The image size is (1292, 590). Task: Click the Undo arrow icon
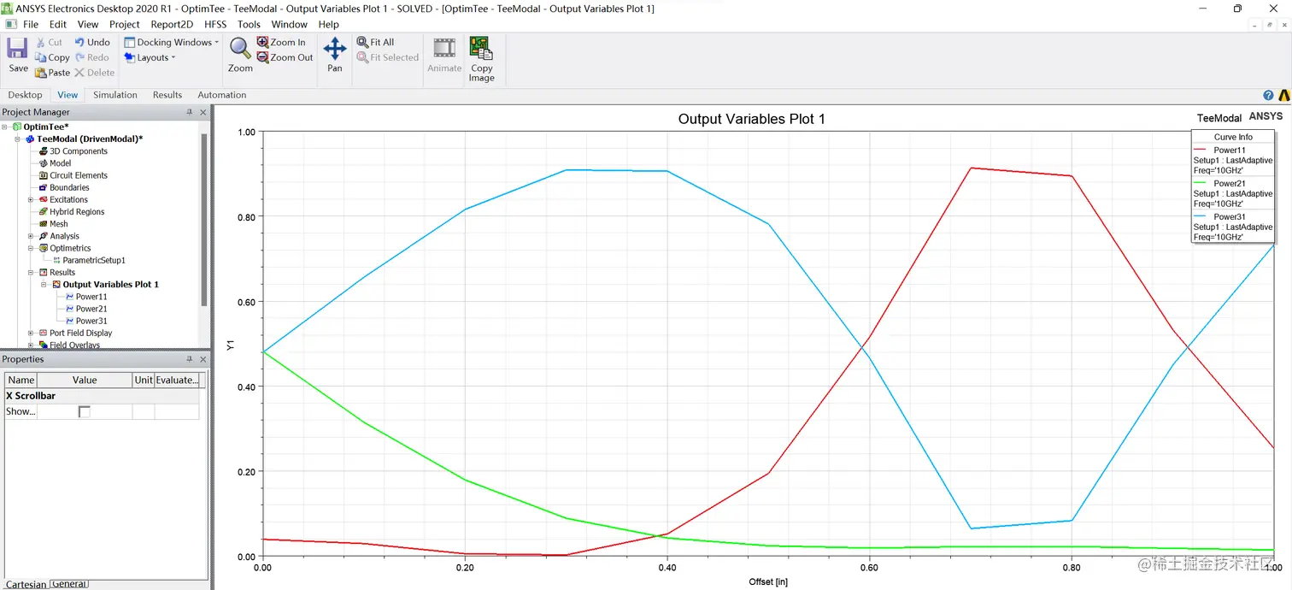pos(79,42)
